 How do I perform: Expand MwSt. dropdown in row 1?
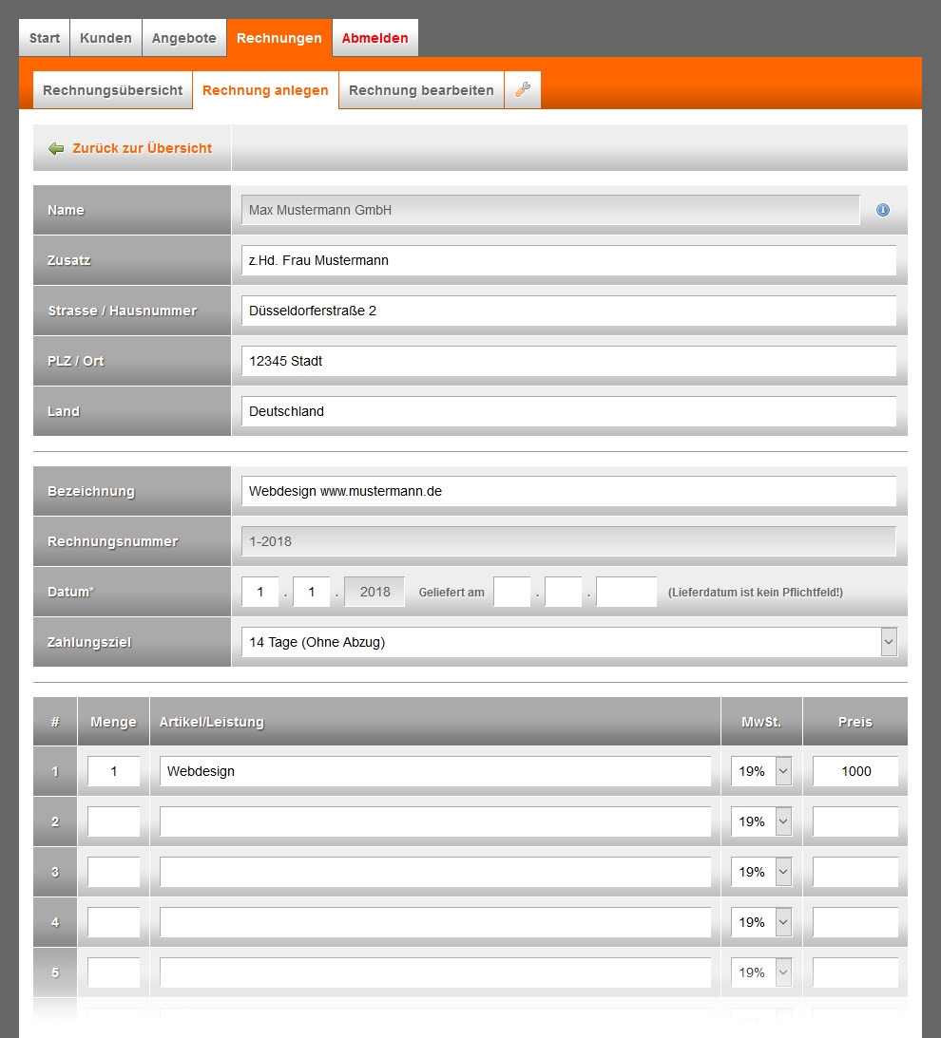[x=761, y=771]
